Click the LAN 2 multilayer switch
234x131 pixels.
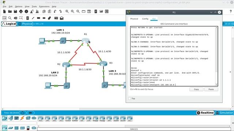point(67,86)
